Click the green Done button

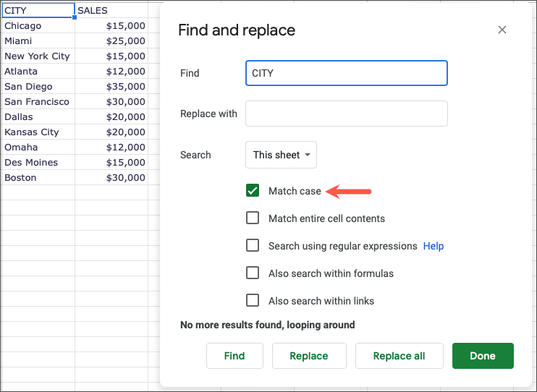coord(483,356)
